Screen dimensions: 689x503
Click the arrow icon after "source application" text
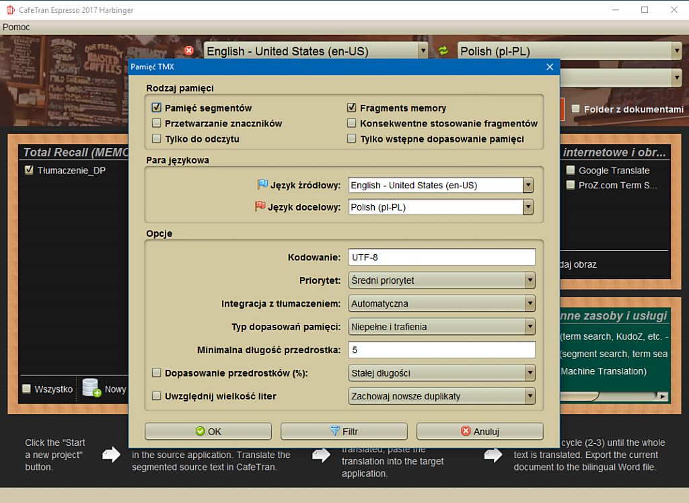(x=321, y=455)
